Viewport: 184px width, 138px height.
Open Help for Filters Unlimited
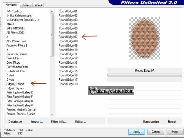pyautogui.click(x=175, y=132)
